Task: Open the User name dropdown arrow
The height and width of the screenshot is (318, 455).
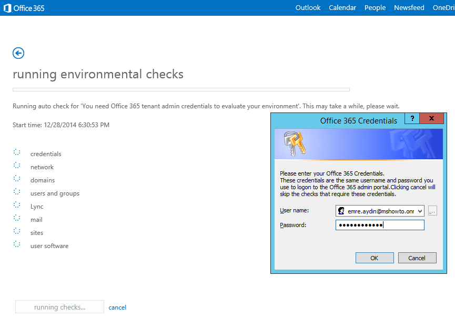Action: pyautogui.click(x=420, y=211)
